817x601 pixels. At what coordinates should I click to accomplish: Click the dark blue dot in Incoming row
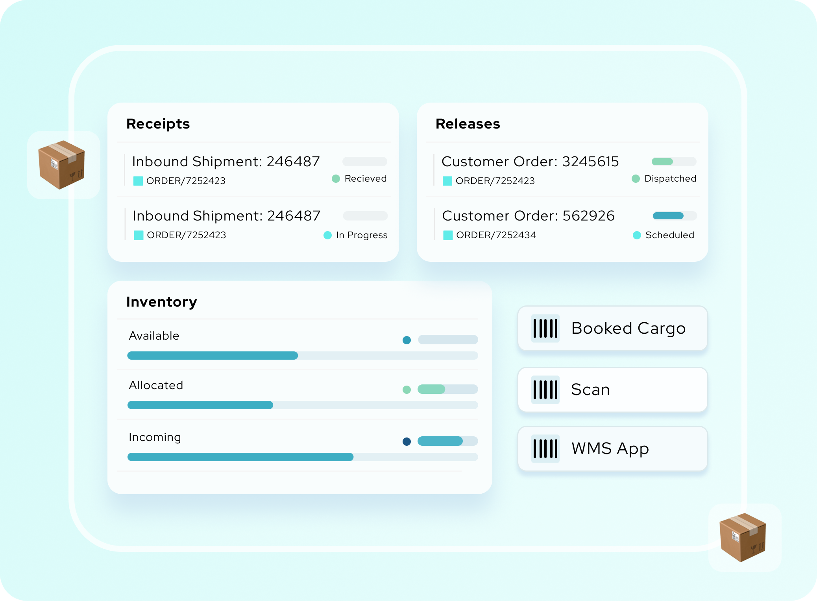click(407, 441)
